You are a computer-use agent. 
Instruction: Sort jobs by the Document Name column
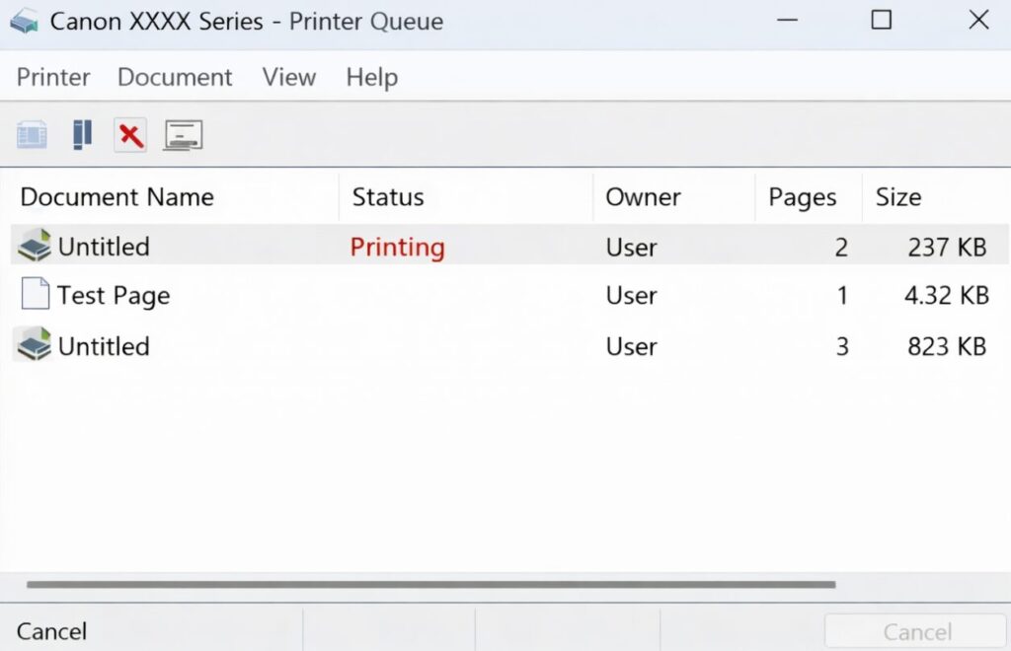(117, 196)
